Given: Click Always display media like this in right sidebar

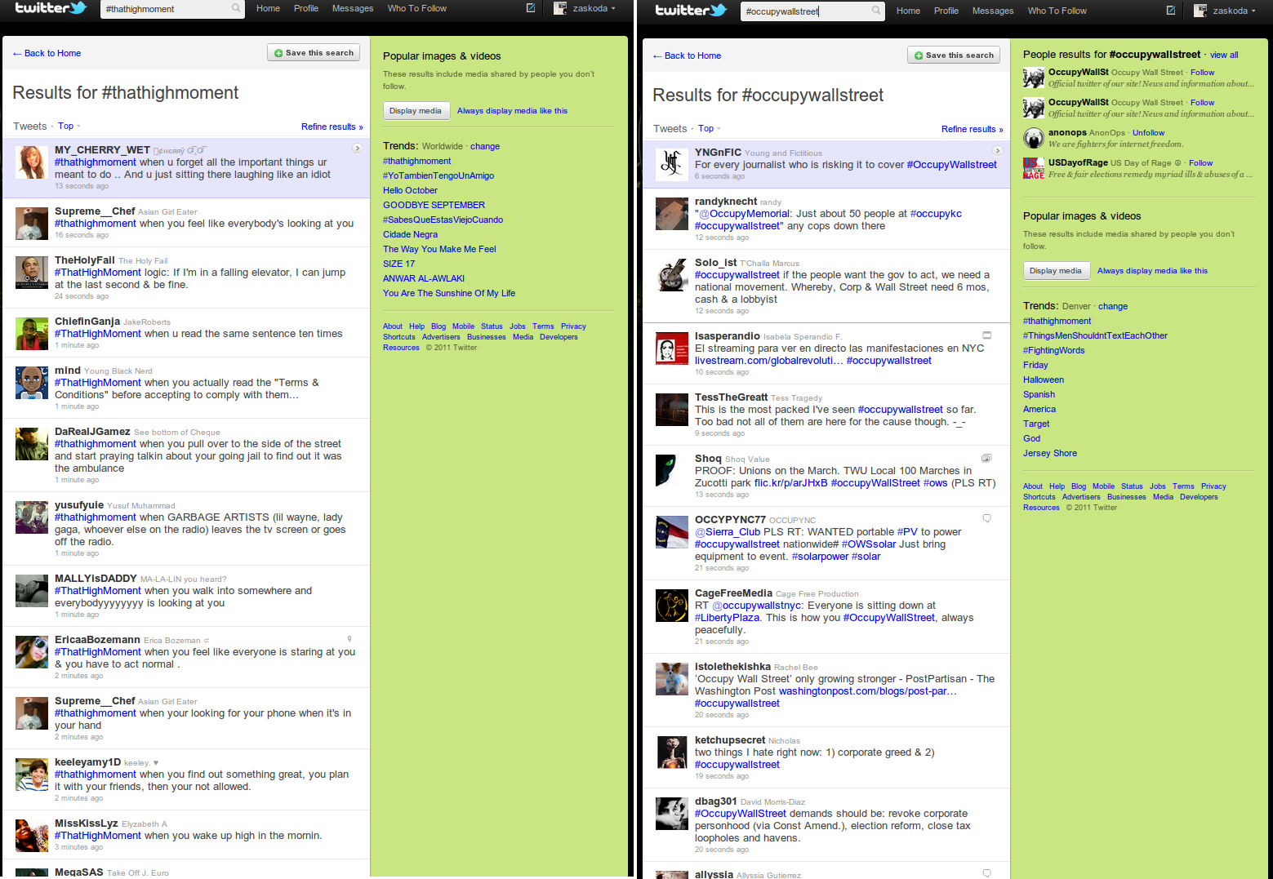Looking at the screenshot, I should [1152, 271].
